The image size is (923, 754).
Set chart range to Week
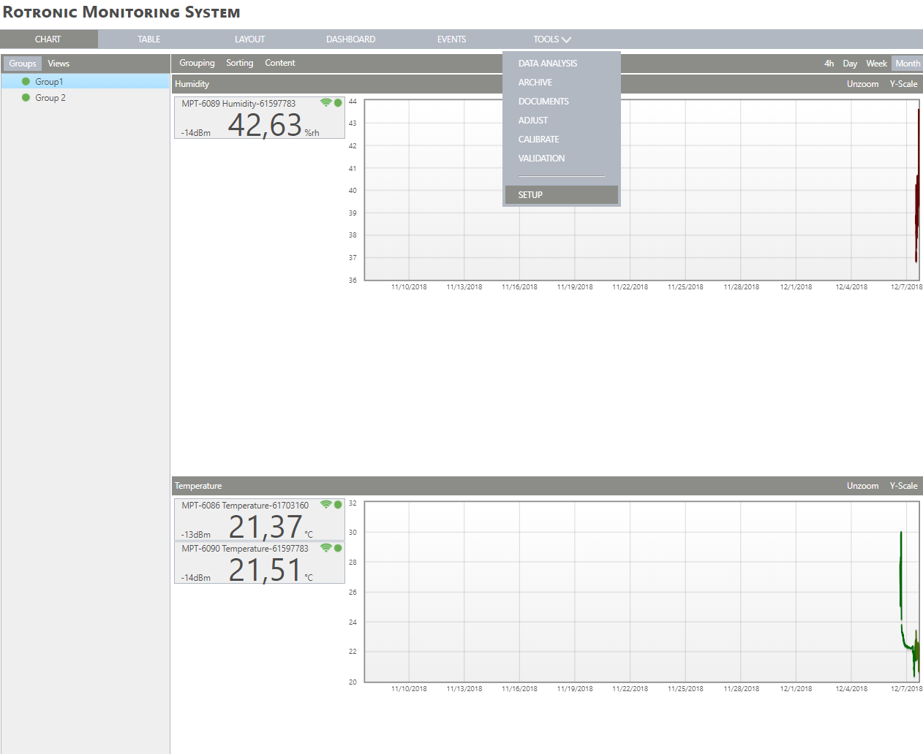[x=876, y=64]
